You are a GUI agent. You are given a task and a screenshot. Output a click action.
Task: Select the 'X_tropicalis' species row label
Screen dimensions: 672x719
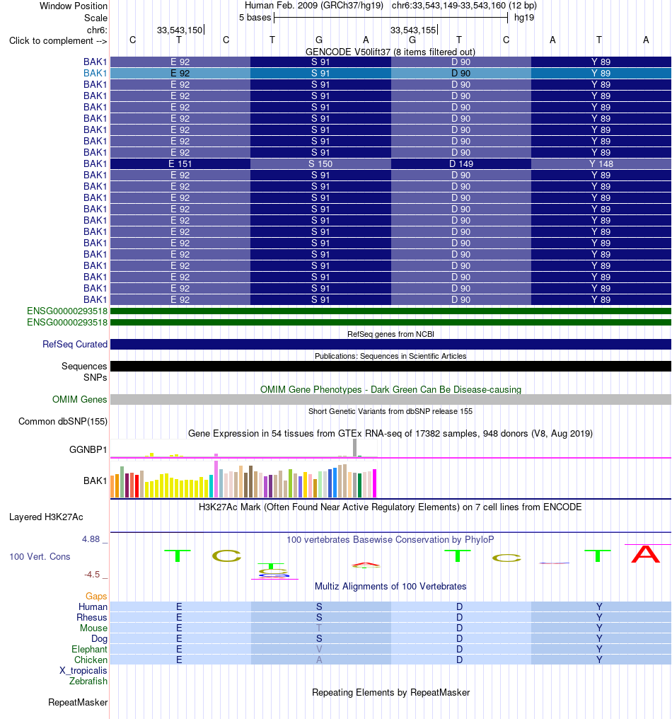coord(83,670)
